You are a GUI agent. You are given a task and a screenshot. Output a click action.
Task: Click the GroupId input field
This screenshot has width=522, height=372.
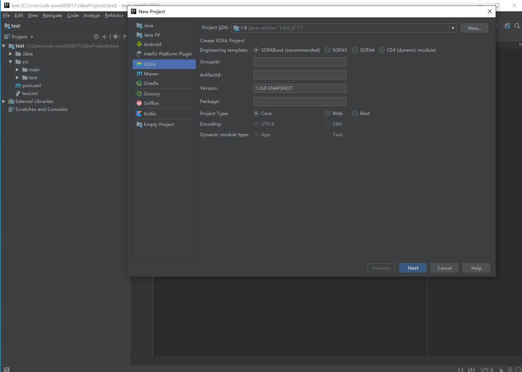300,62
